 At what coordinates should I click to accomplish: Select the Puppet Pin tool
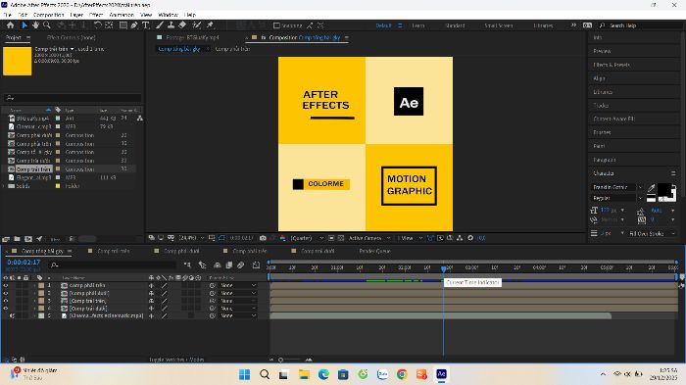tap(210, 25)
